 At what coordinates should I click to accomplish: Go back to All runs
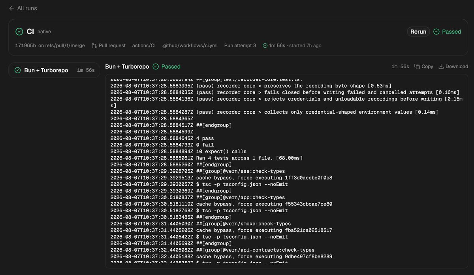23,8
